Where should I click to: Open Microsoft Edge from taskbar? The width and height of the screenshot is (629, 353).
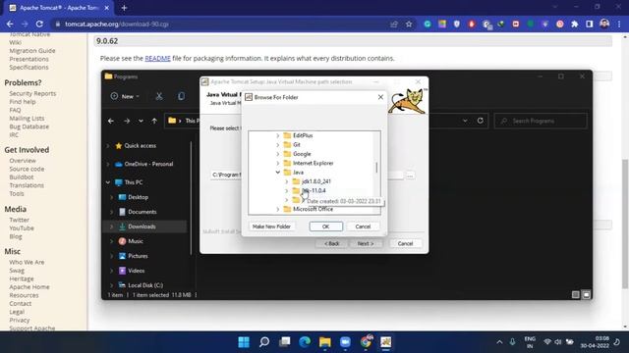pos(305,342)
